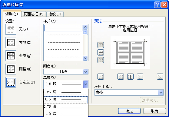The width and height of the screenshot is (169, 117).
Task: Select 0.5 磅 width option in list
Action: 66,100
